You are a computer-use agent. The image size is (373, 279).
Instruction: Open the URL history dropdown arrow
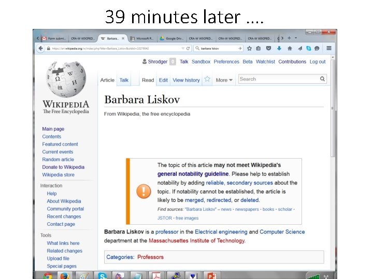pyautogui.click(x=183, y=49)
